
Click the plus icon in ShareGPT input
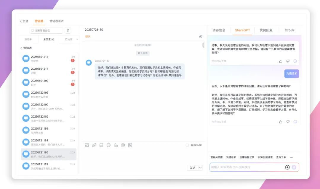point(287,167)
